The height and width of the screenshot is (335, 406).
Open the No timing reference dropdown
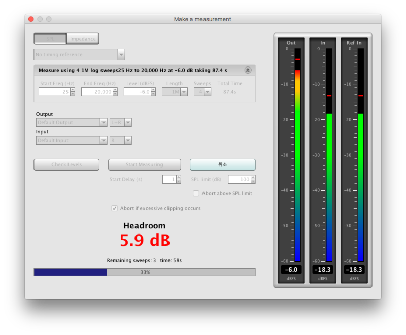(79, 55)
